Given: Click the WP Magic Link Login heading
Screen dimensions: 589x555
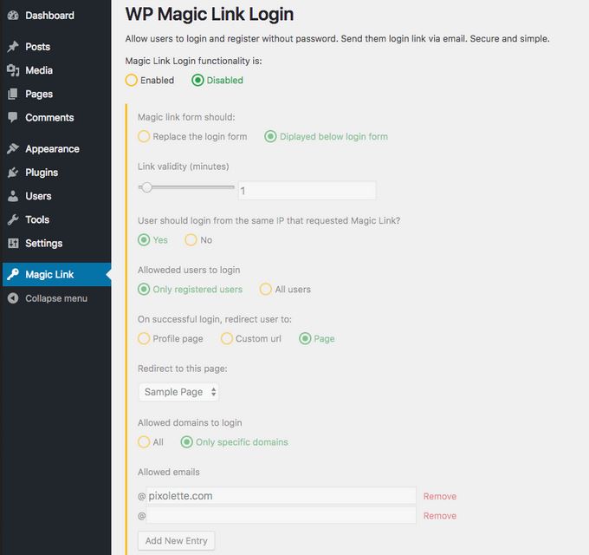Looking at the screenshot, I should [210, 14].
